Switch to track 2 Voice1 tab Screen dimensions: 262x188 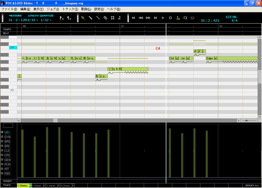[37, 185]
